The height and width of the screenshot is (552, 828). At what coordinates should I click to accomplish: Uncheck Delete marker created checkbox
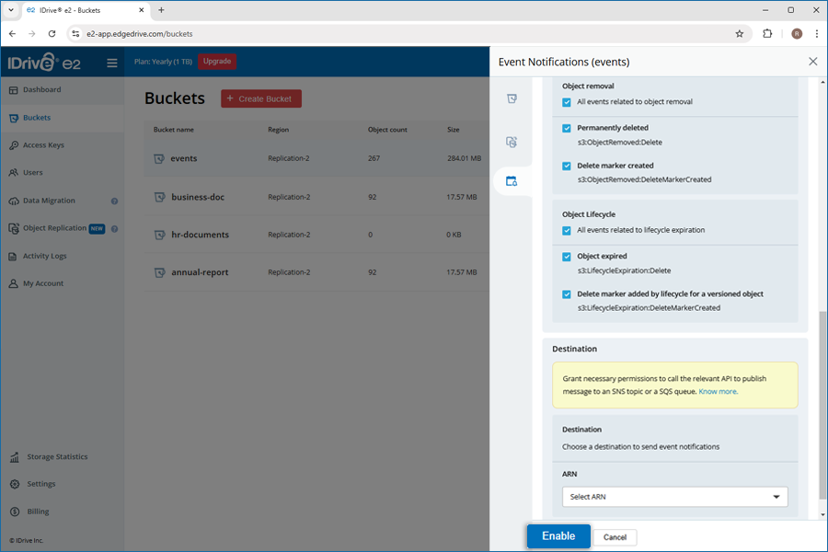[567, 166]
